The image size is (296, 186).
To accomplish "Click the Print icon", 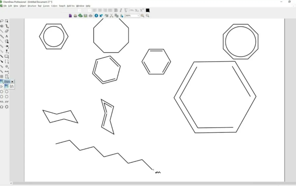I will tap(91, 16).
